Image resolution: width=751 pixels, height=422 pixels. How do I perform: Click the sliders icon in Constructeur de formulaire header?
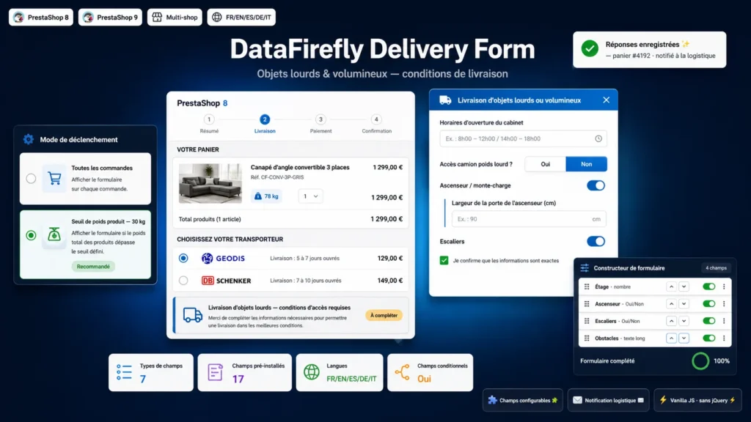585,268
